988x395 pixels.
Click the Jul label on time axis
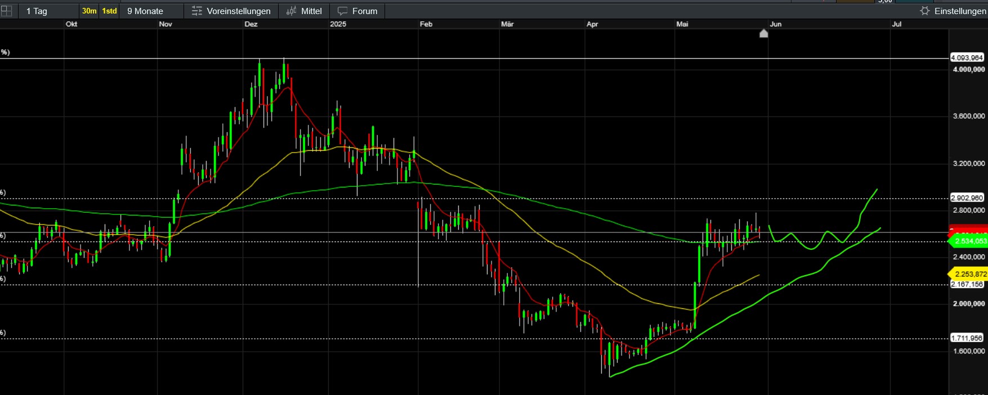(x=897, y=24)
